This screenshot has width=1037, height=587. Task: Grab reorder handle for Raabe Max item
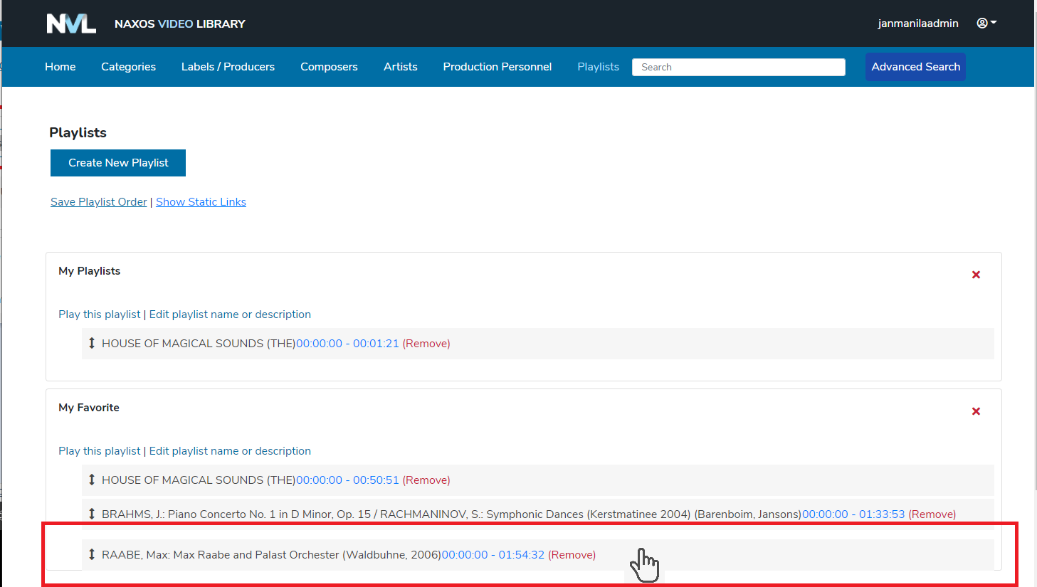click(92, 554)
